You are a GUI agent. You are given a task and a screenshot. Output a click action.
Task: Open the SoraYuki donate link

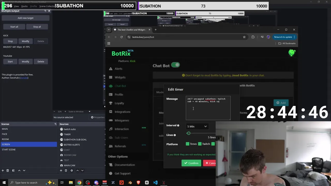click(24, 78)
